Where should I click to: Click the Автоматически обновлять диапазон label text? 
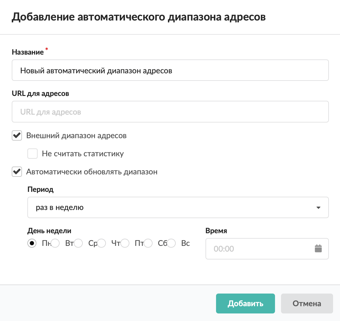coord(92,172)
